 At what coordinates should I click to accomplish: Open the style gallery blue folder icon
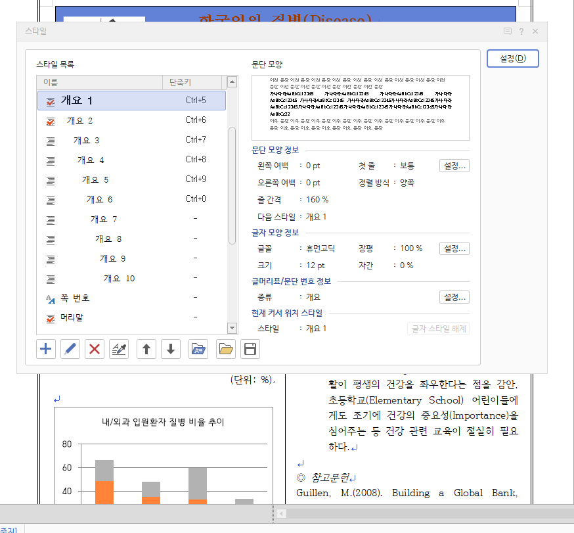coord(198,349)
